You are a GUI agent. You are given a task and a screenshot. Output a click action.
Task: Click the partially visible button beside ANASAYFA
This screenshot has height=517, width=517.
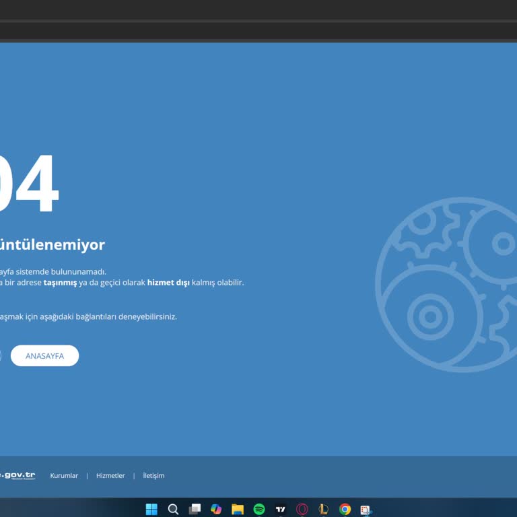0,355
